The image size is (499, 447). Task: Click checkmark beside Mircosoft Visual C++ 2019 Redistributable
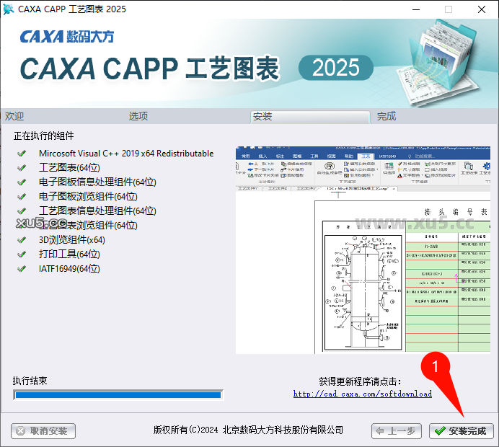[22, 154]
